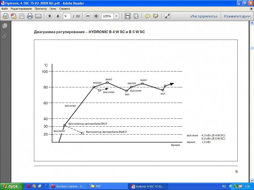This screenshot has height=190, width=254.
Task: Go to next page with down arrow
Action: (58, 16)
